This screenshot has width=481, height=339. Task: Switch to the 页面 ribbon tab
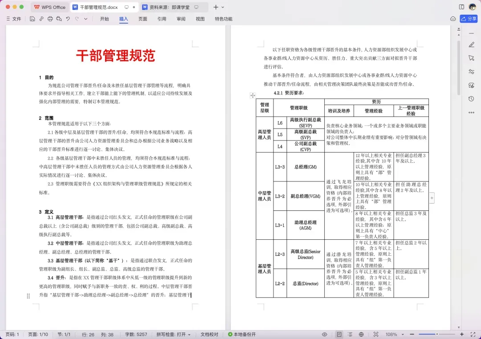coord(143,19)
